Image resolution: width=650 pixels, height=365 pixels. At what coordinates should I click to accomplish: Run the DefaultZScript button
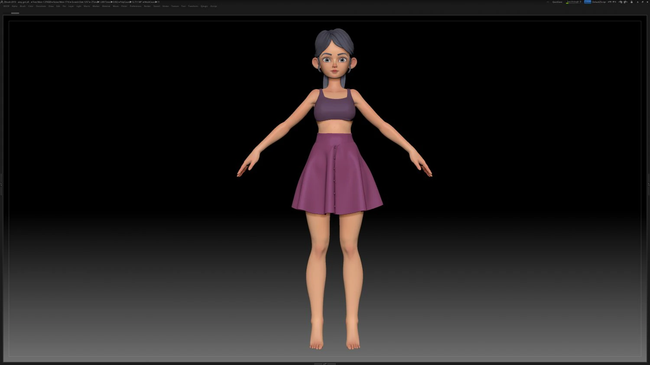coord(599,2)
